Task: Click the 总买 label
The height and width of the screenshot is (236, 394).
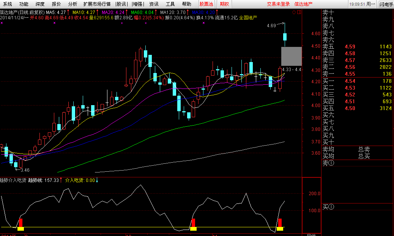Action: point(364,156)
